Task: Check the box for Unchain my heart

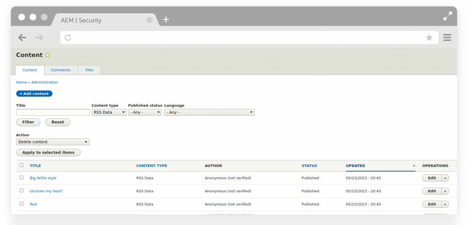Action: click(21, 191)
